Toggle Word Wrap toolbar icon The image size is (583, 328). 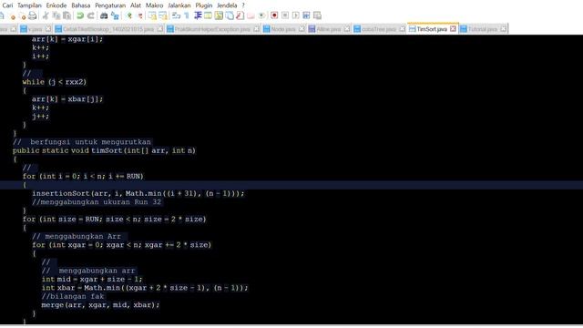[x=176, y=15]
